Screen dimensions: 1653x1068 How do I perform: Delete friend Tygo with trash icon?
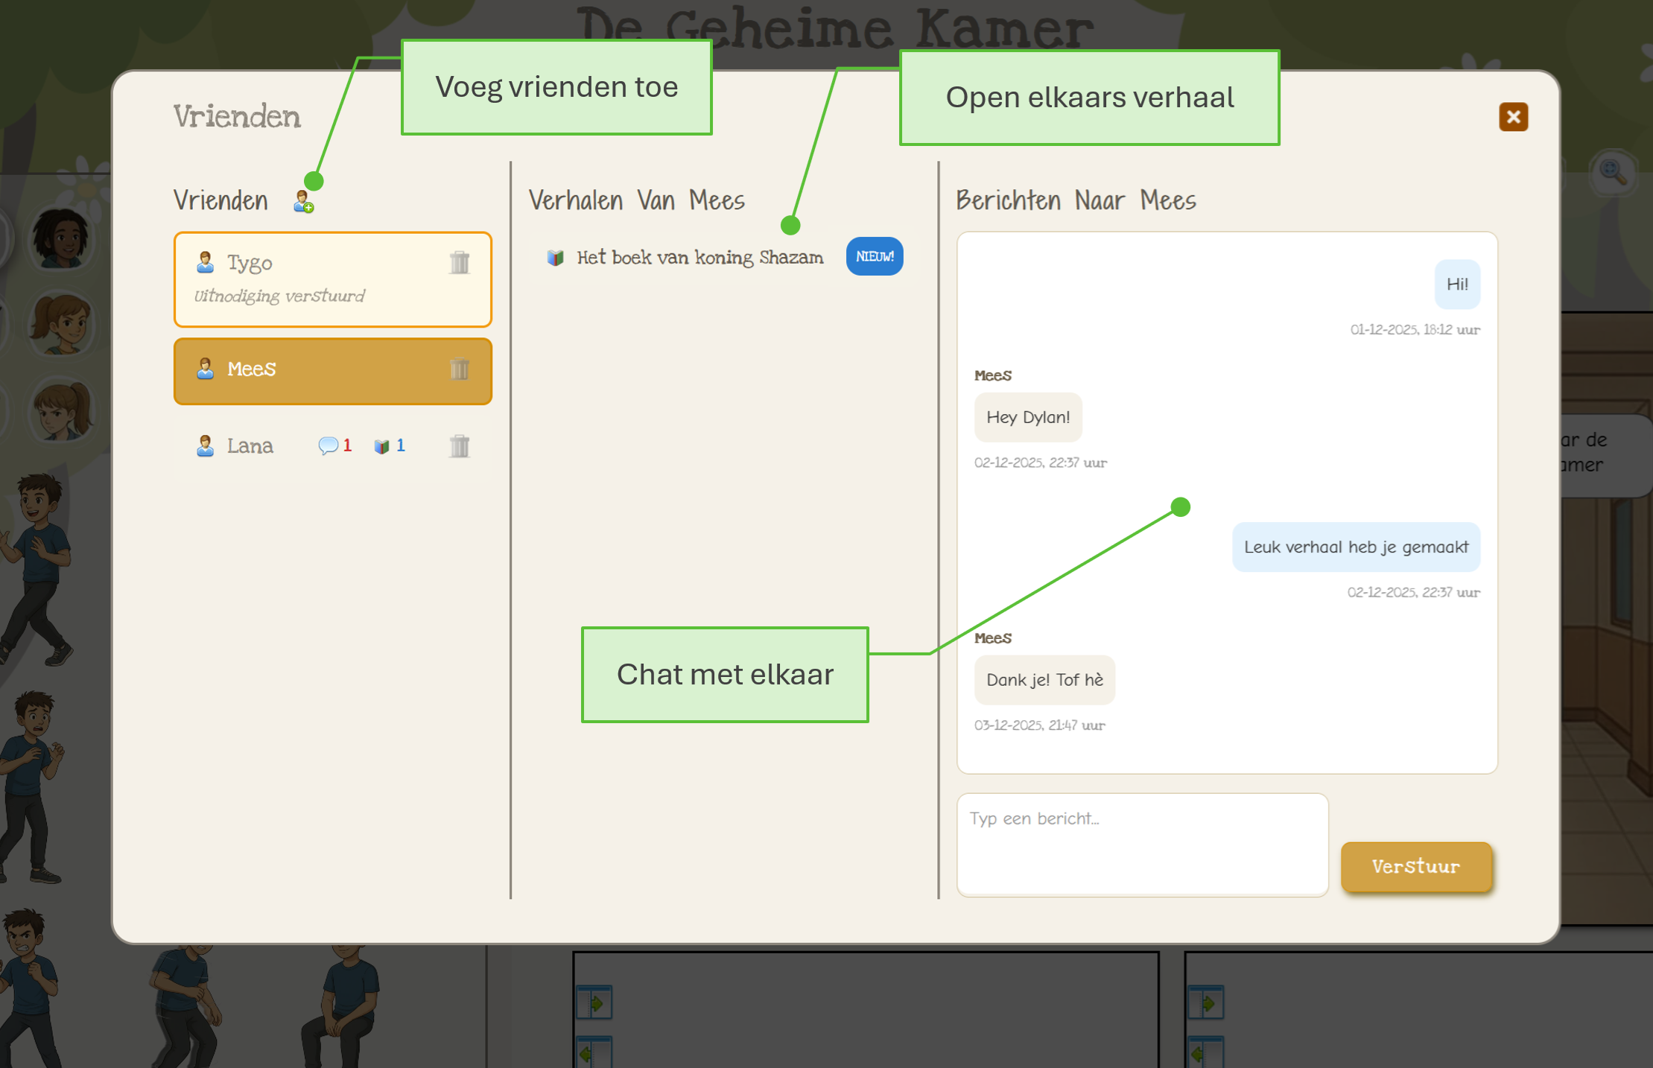460,262
